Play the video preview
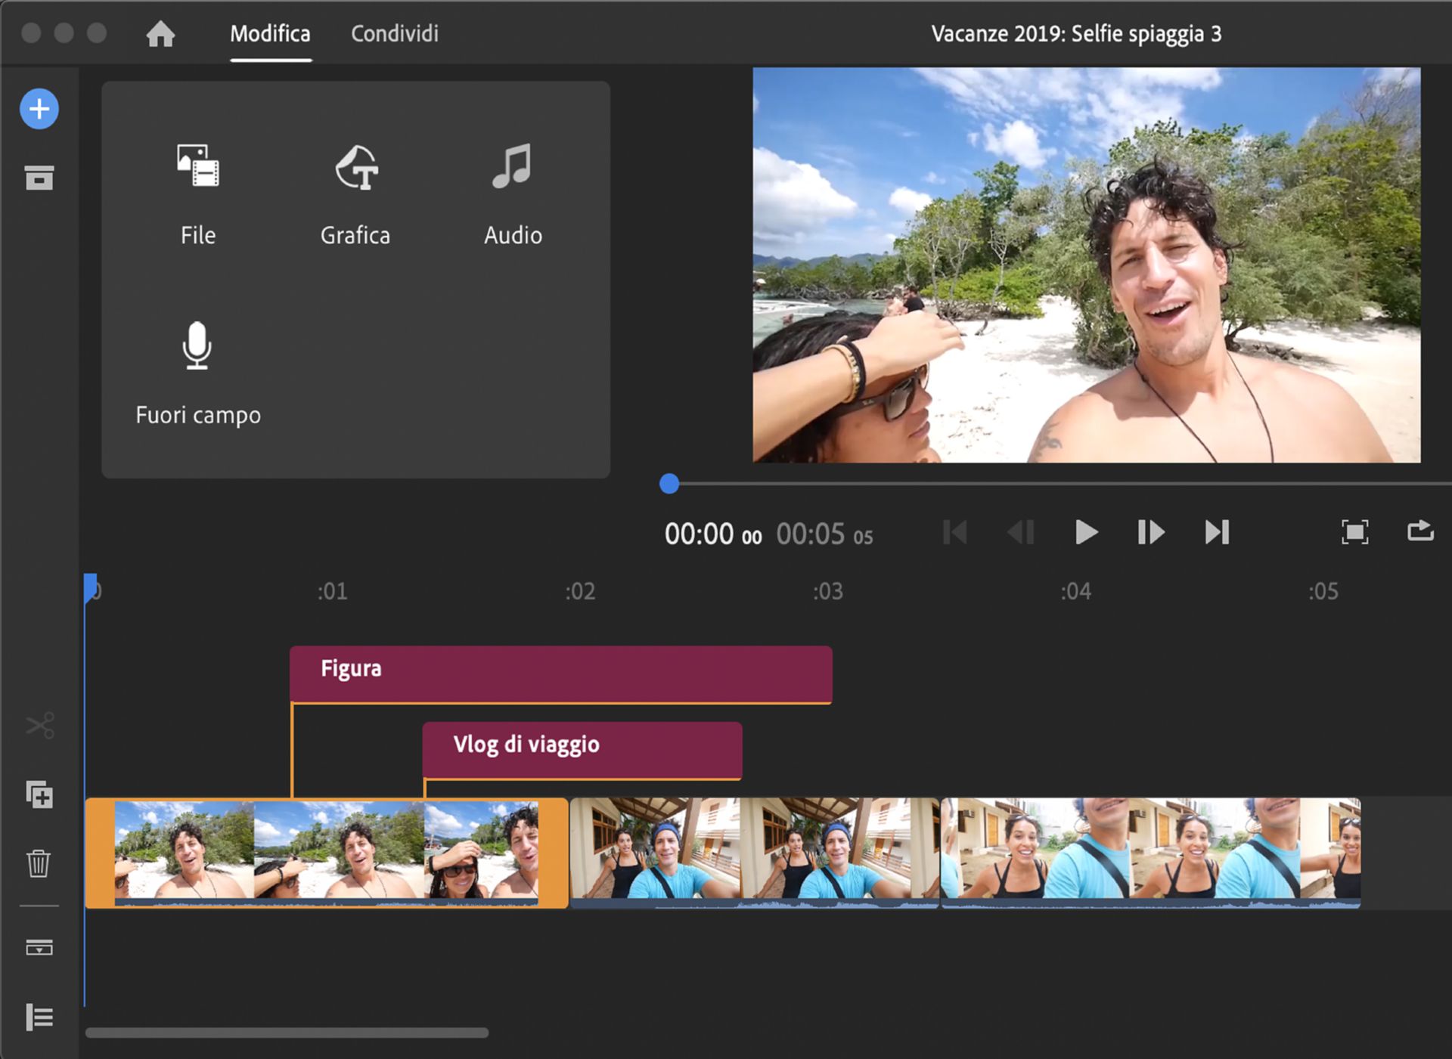This screenshot has width=1452, height=1059. tap(1085, 533)
